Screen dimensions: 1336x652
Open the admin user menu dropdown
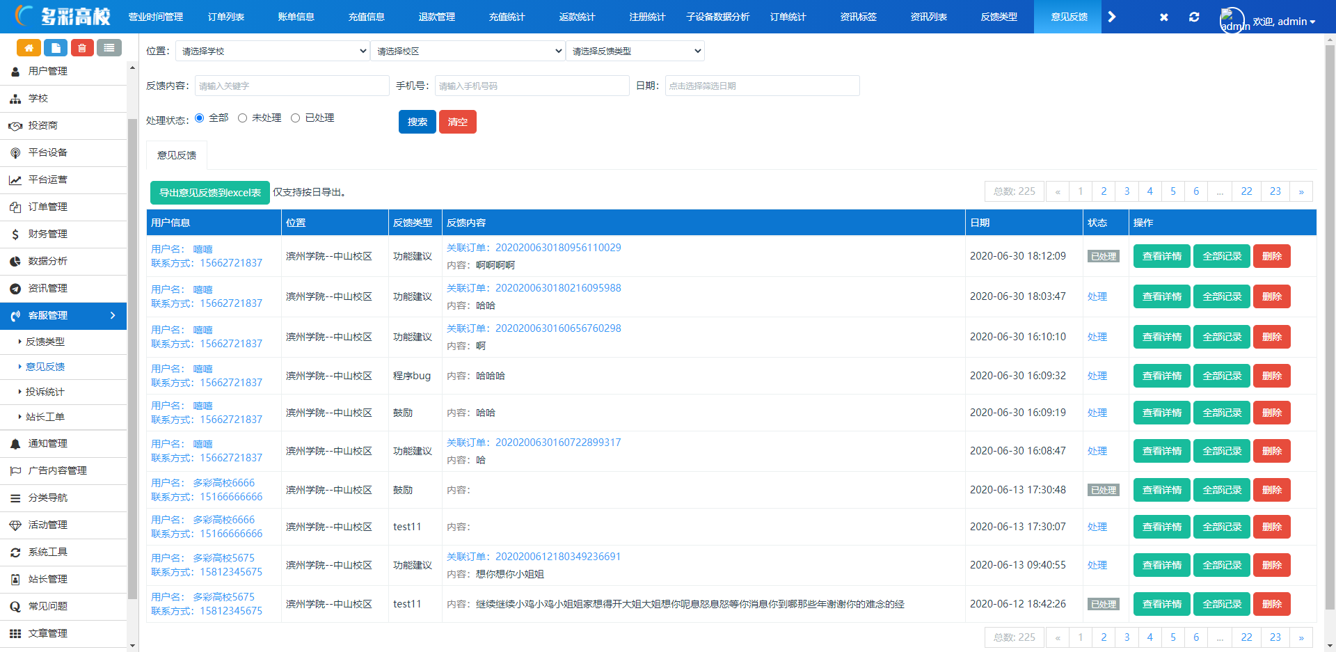1284,22
